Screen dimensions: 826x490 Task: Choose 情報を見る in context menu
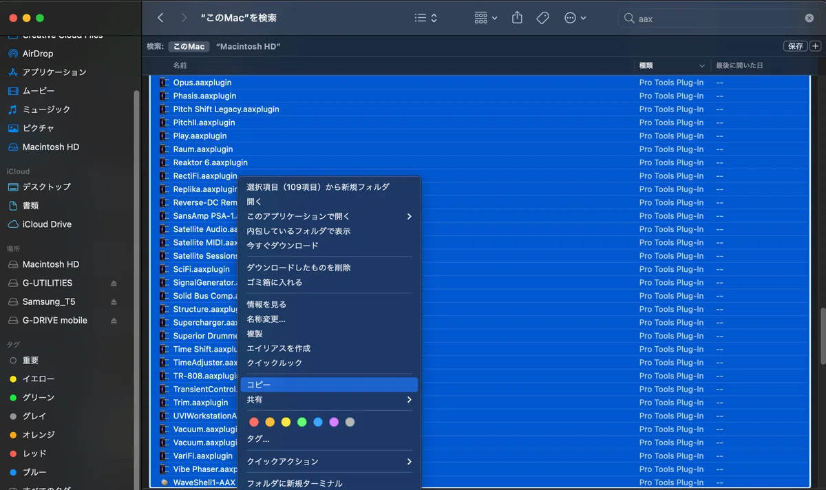point(329,304)
